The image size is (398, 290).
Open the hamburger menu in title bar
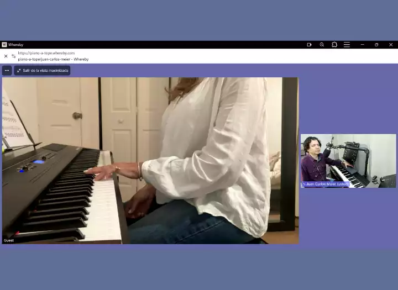(347, 45)
